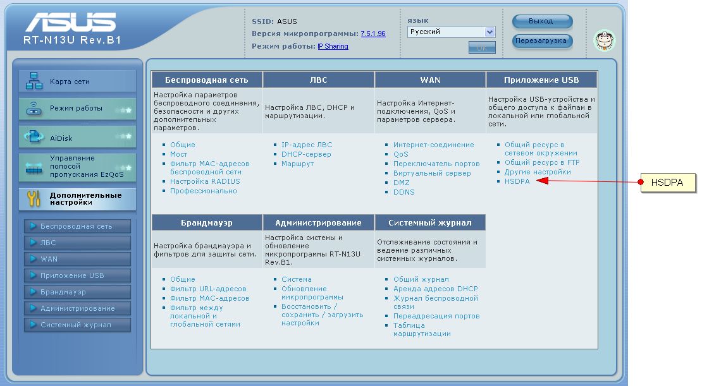702x386 pixels.
Task: Select Карта сети menu item
Action: point(77,81)
